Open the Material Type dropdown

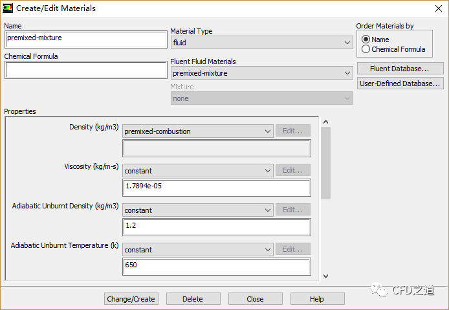(261, 43)
